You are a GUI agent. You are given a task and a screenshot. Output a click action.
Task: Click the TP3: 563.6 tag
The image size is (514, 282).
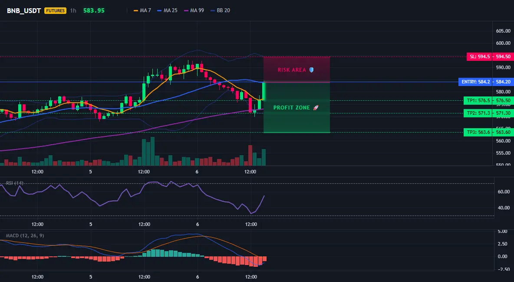[x=478, y=132]
